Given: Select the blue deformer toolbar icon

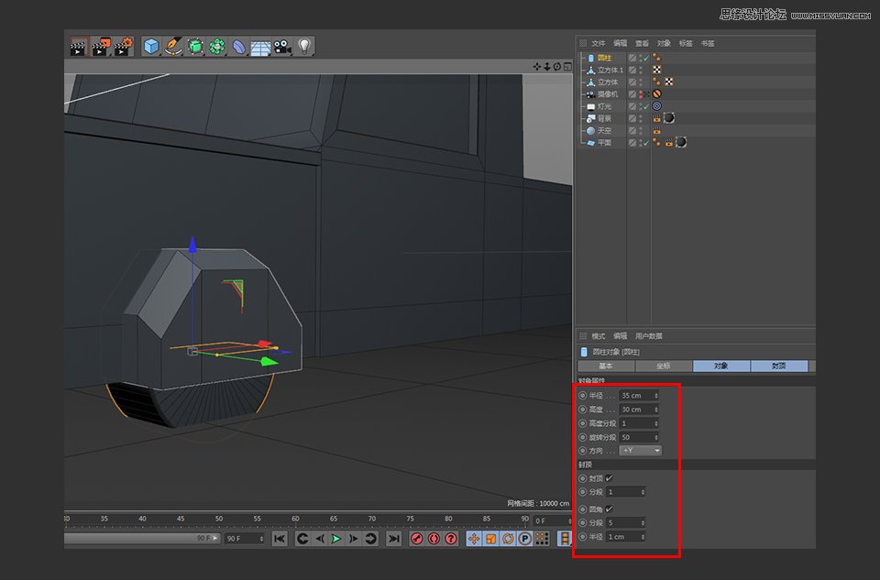Looking at the screenshot, I should [x=239, y=46].
